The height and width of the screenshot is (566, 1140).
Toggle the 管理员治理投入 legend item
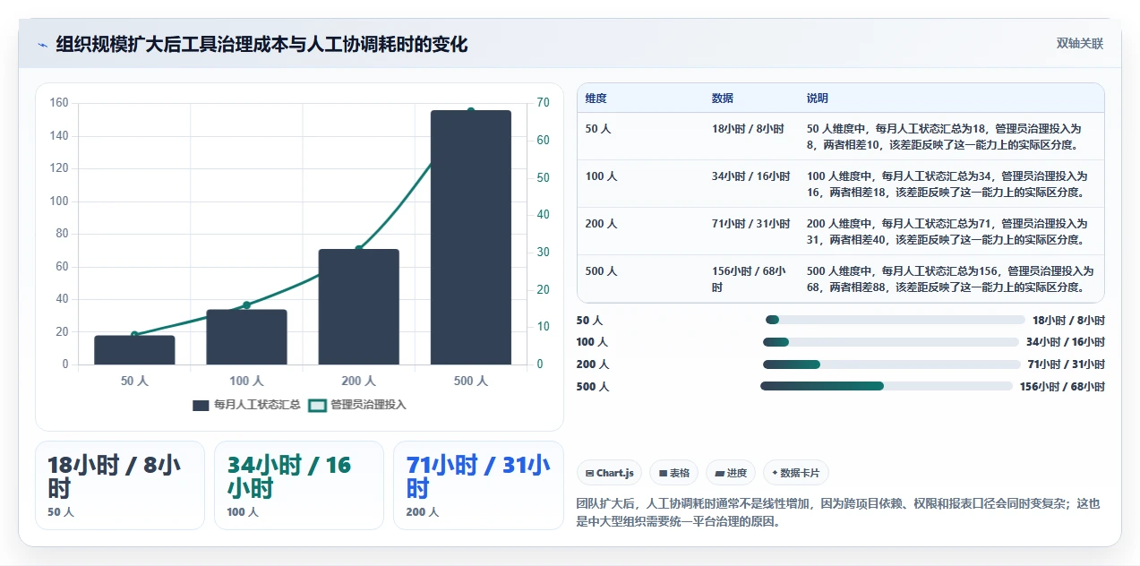[x=356, y=405]
